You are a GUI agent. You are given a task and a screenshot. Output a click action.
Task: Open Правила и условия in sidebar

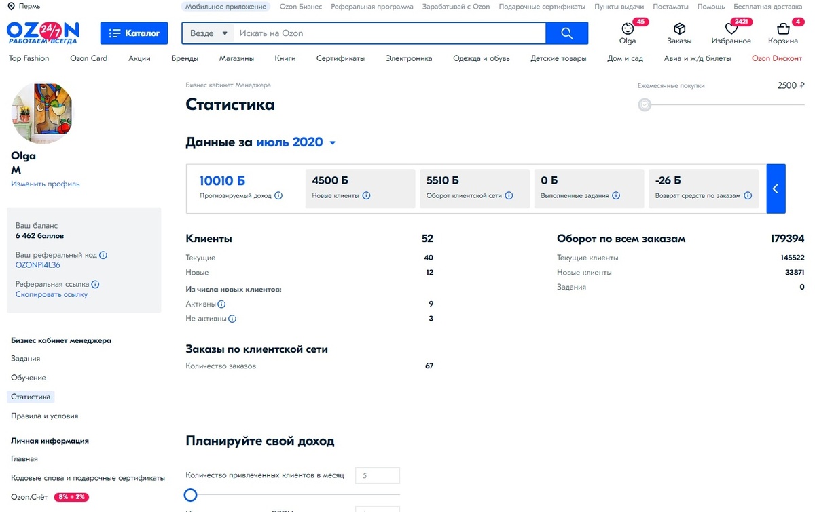45,416
